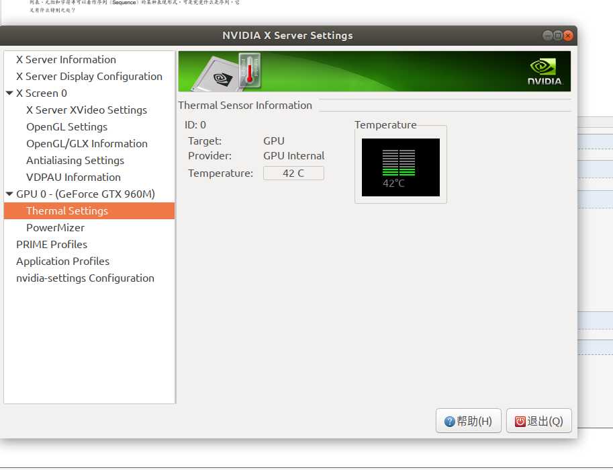The image size is (613, 470).
Task: Click the 帮助(H) help button
Action: pyautogui.click(x=469, y=421)
